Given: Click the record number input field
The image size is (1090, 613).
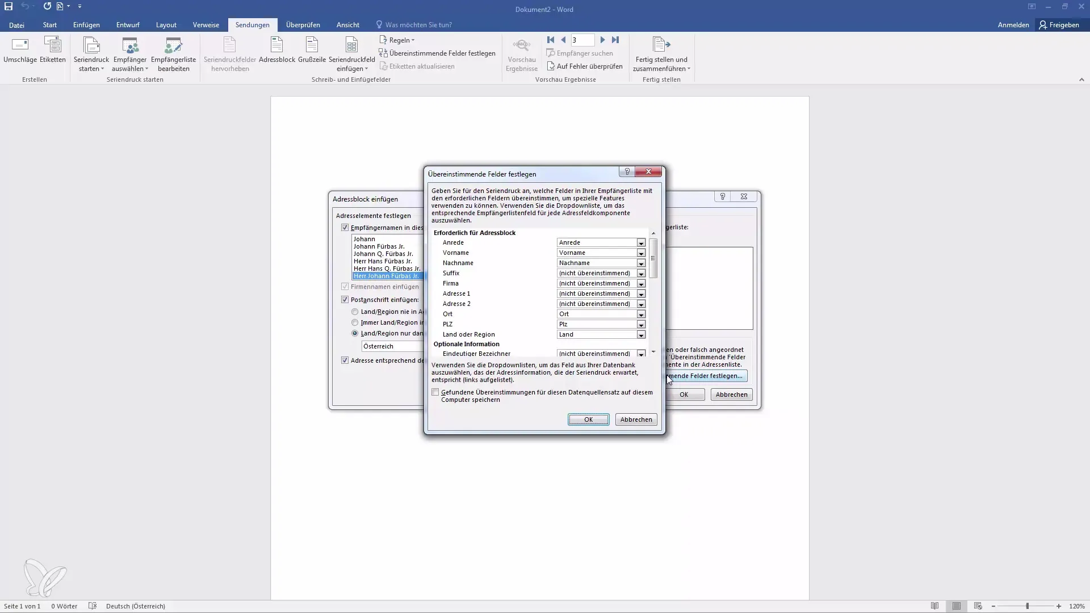Looking at the screenshot, I should 582,40.
